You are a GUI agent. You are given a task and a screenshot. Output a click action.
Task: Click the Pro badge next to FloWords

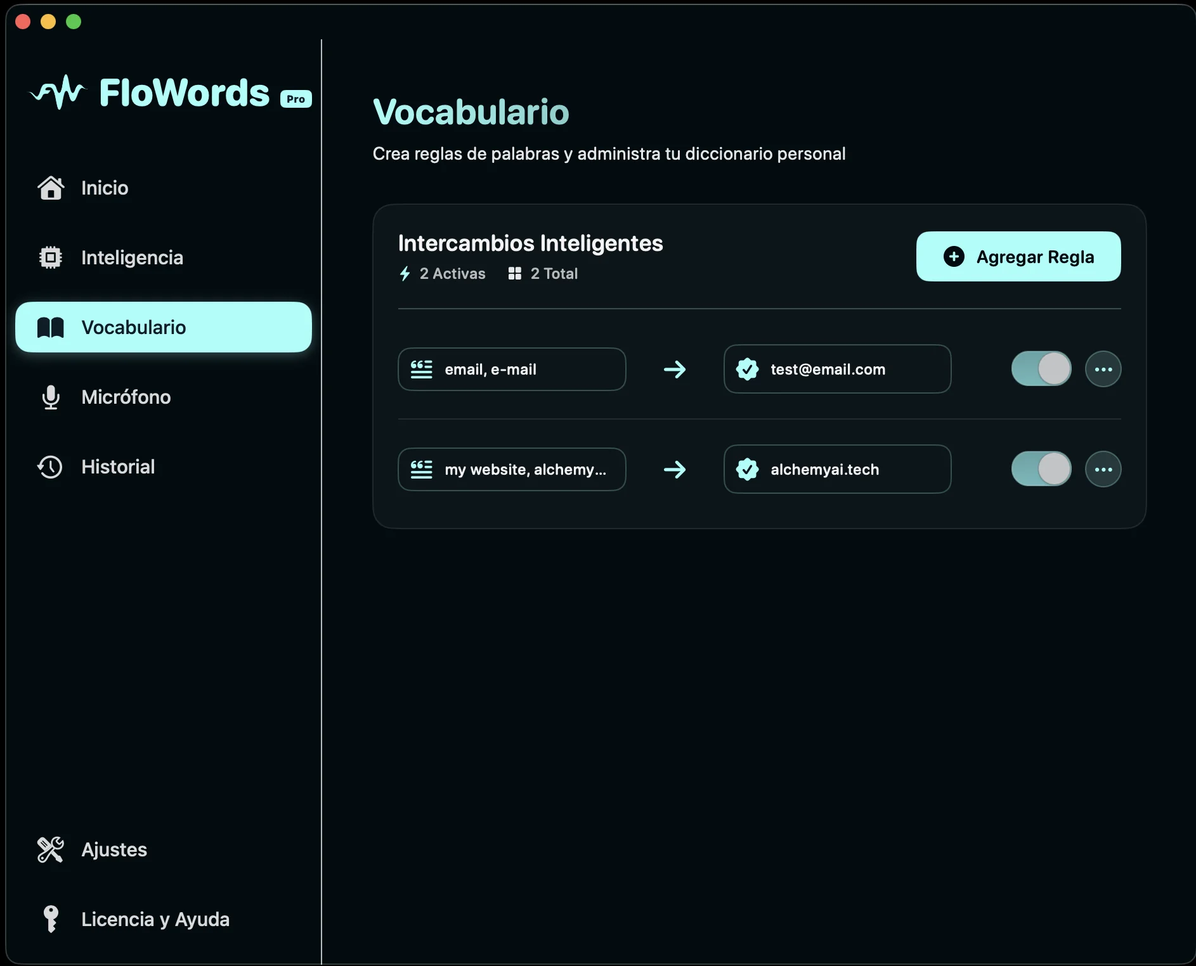[296, 99]
